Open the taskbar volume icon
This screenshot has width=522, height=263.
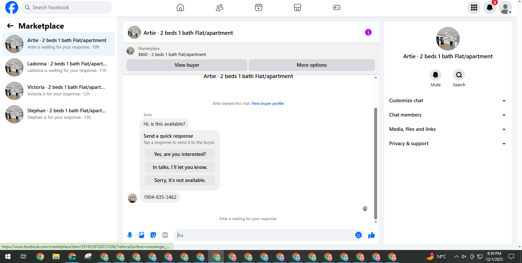[x=464, y=256]
